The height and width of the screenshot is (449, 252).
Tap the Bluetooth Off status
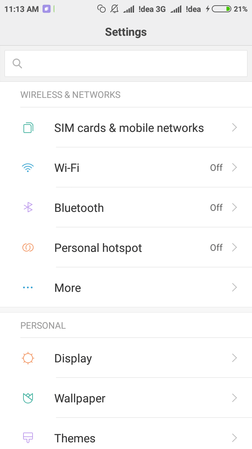(216, 208)
